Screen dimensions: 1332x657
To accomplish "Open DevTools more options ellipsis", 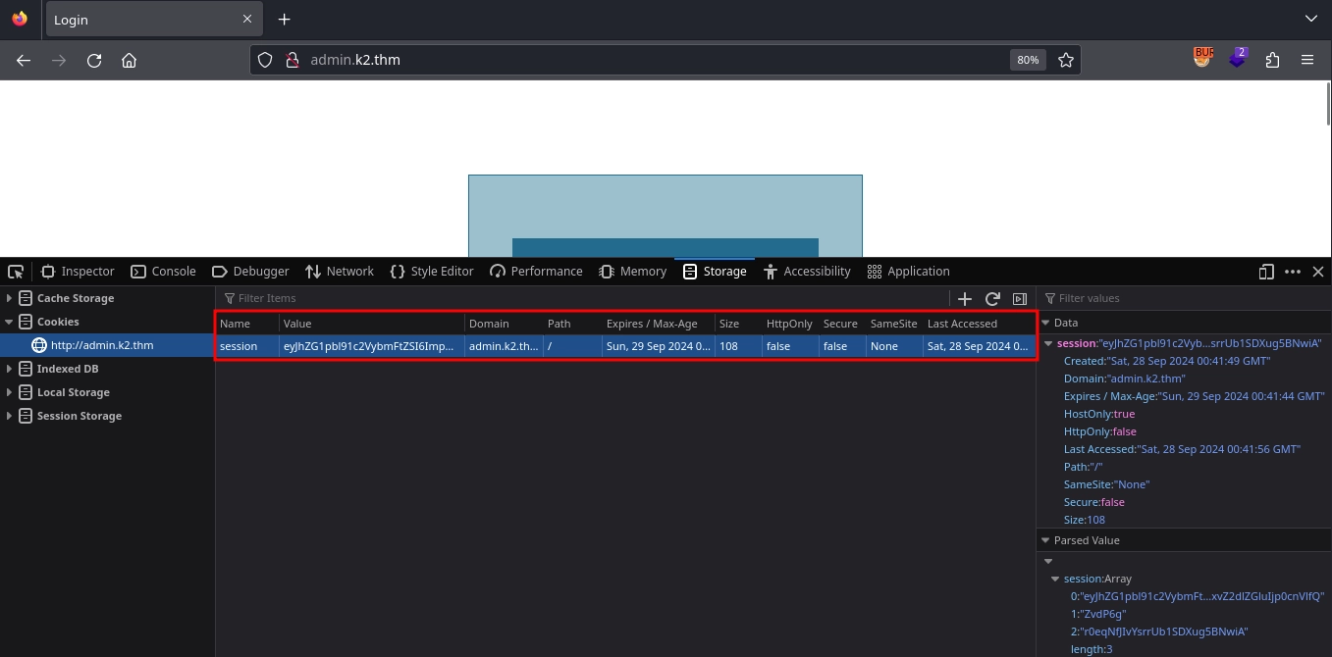I will coord(1293,272).
